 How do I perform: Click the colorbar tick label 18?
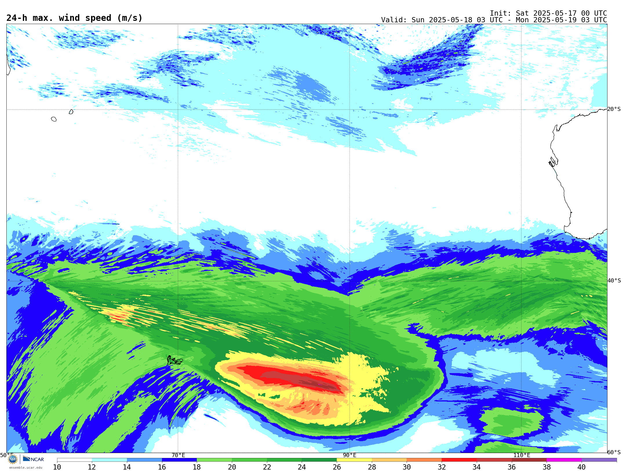197,467
